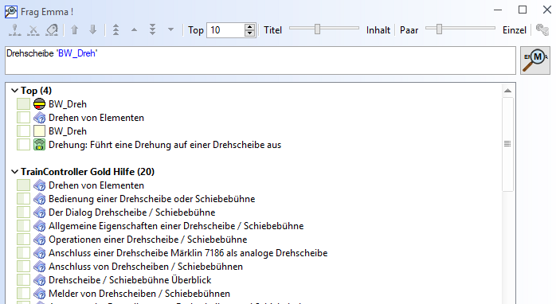Click the pin toolbar icon
Screen dimensions: 556x304
pyautogui.click(x=15, y=30)
